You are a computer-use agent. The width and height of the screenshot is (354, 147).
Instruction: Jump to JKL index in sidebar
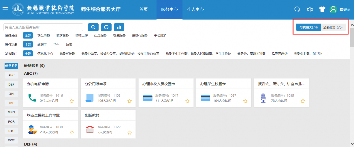click(x=11, y=103)
